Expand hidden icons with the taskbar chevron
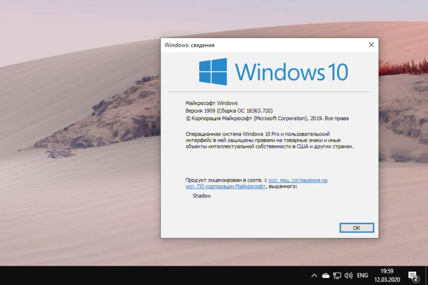The width and height of the screenshot is (428, 285). 314,275
